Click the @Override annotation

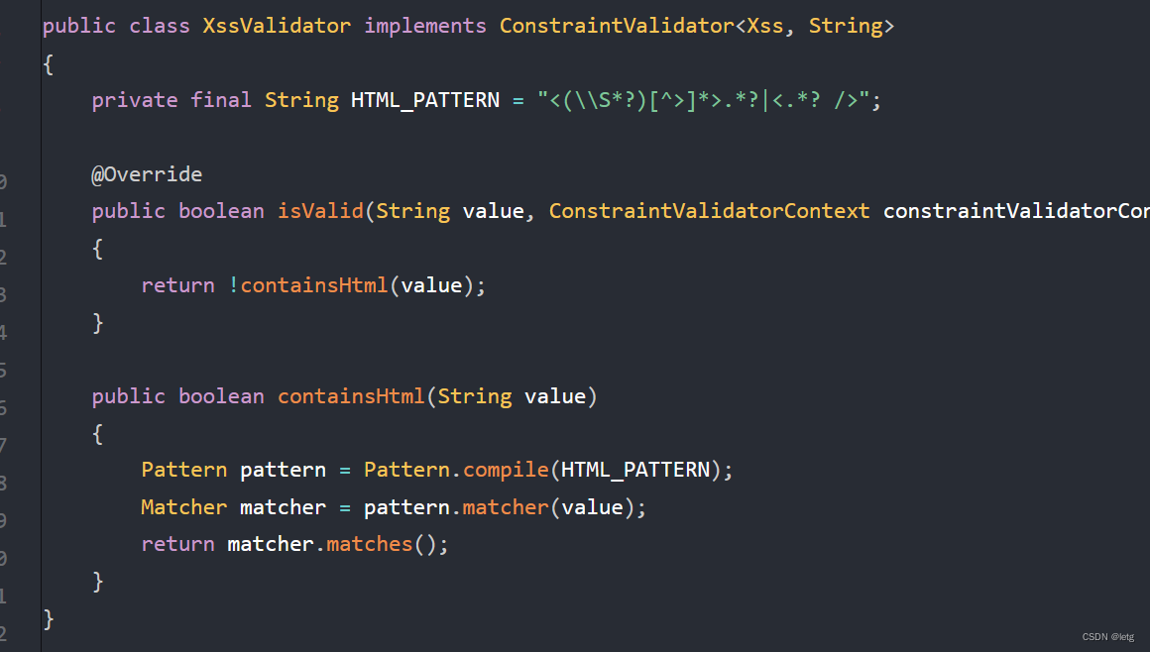147,174
